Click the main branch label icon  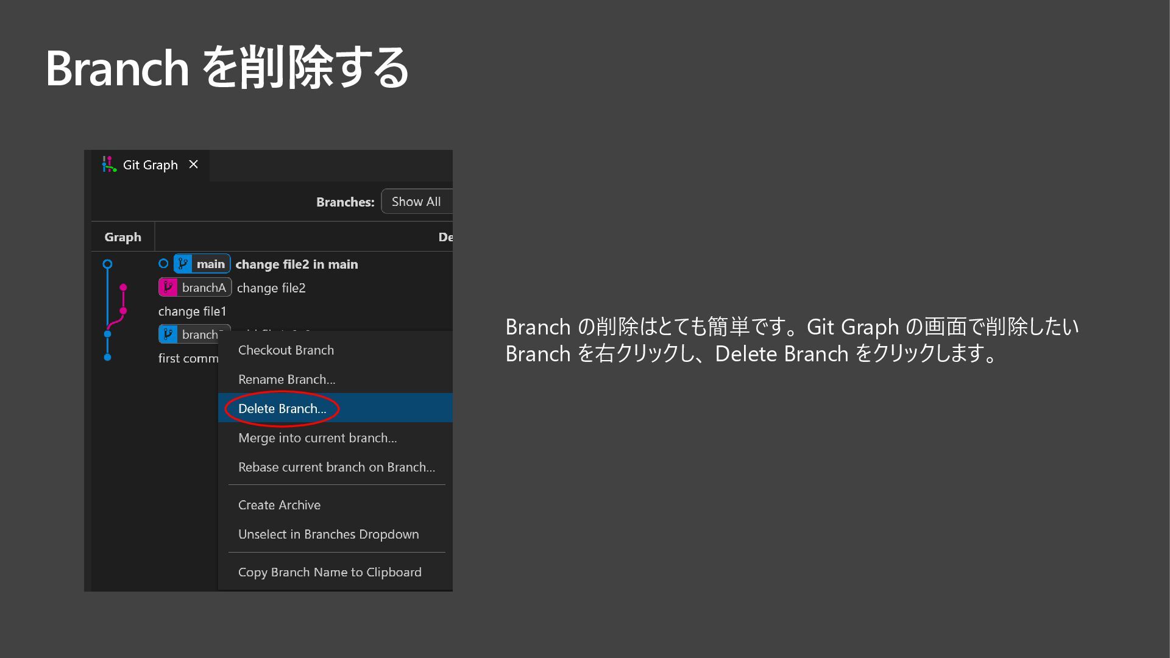point(183,264)
